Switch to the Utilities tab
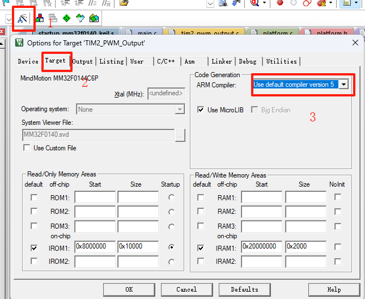This screenshot has width=365, height=299. [x=282, y=61]
